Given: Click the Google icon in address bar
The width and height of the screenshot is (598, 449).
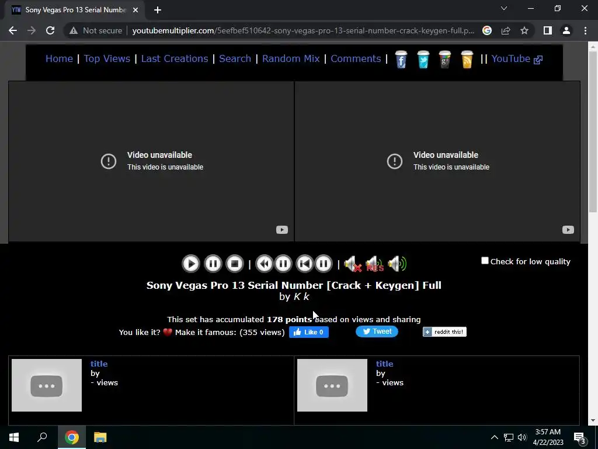Looking at the screenshot, I should click(487, 30).
